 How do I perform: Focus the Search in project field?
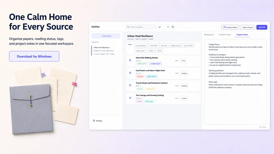coord(141,27)
